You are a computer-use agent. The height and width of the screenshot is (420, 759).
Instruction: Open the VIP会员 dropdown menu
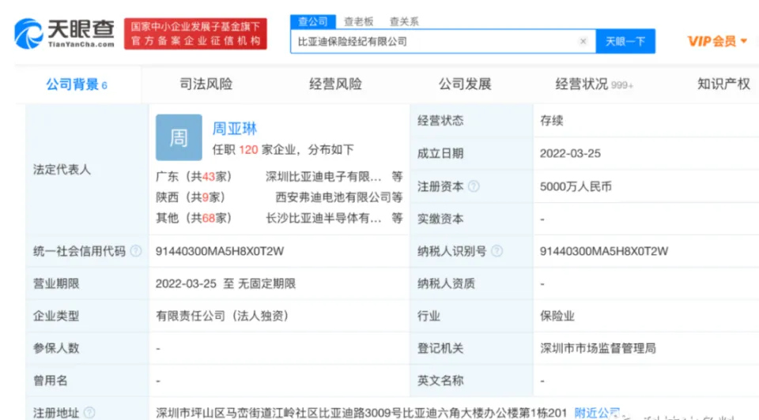(x=717, y=41)
